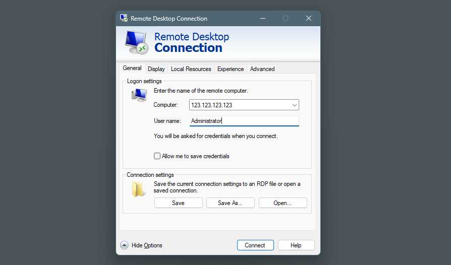Viewport: 451px width, 265px height.
Task: Select the General tab
Action: [132, 69]
